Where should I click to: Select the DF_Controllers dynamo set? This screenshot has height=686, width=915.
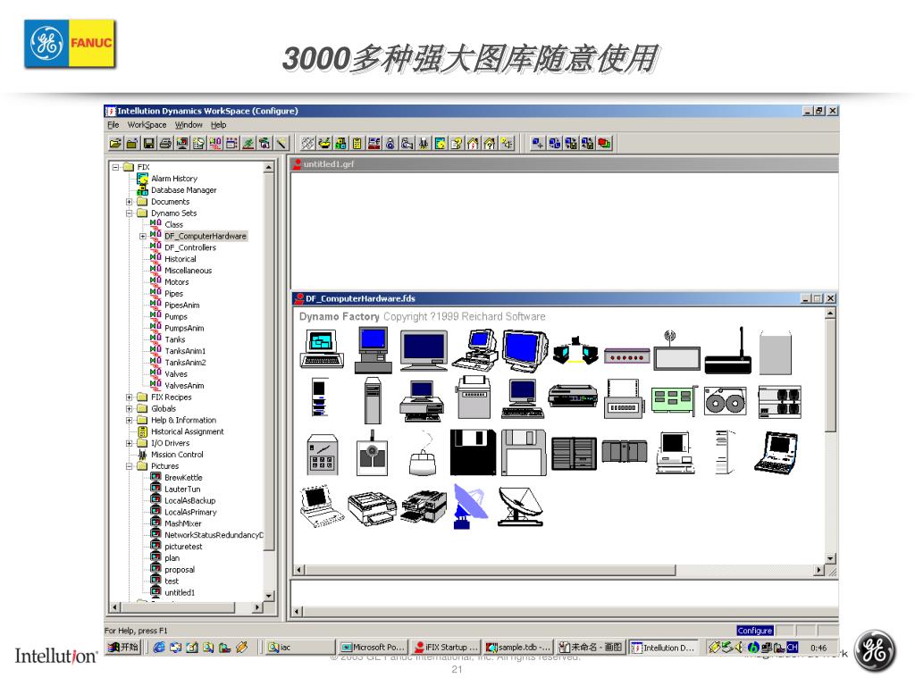tap(190, 247)
